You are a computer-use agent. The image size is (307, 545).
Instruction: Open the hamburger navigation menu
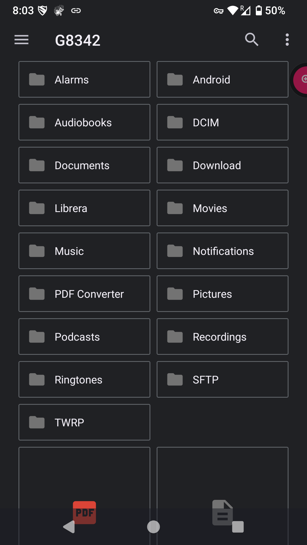(22, 40)
